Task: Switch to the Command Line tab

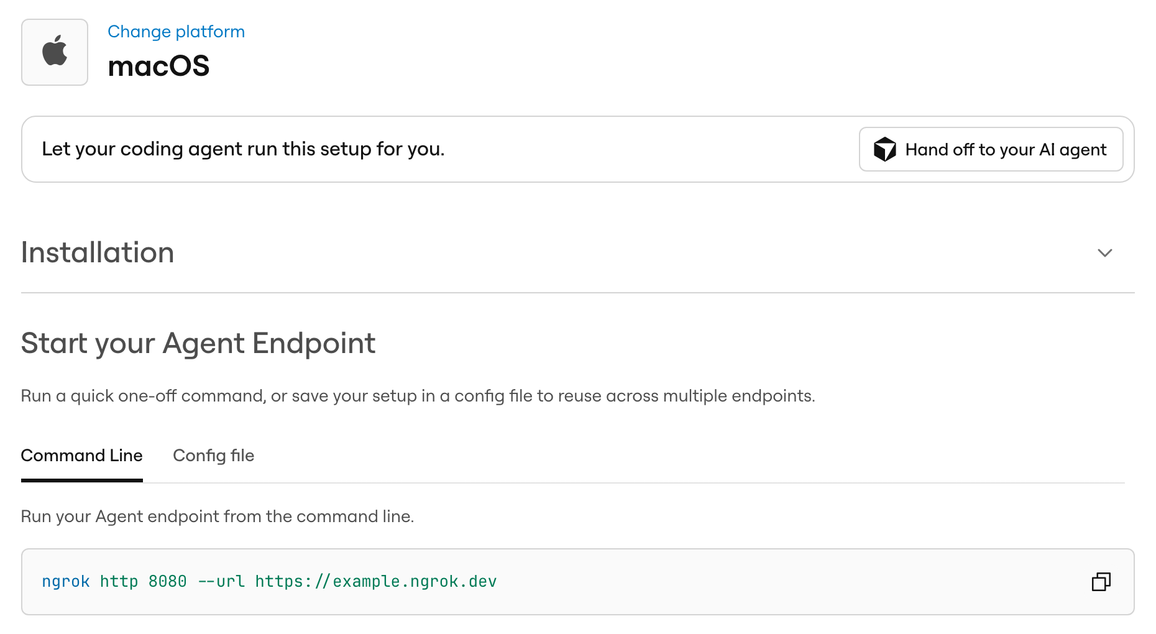Action: 82,456
